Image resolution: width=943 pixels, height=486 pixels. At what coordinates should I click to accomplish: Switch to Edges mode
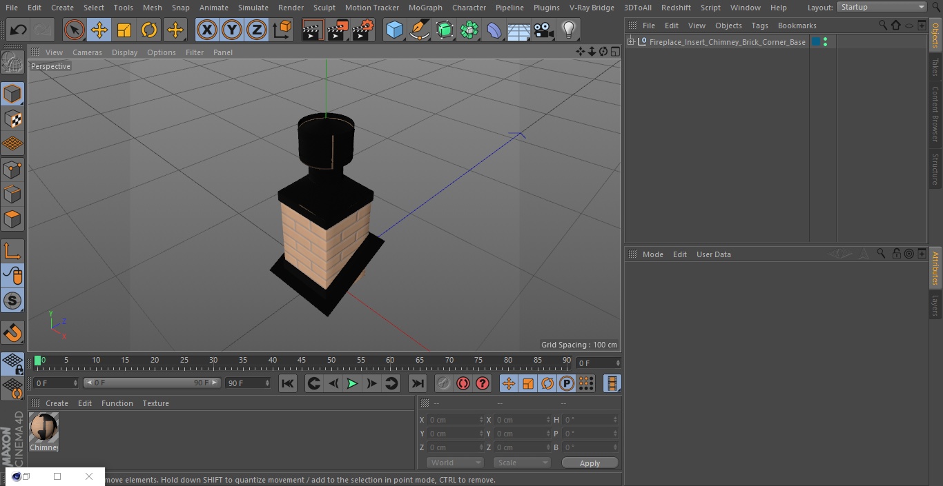12,194
